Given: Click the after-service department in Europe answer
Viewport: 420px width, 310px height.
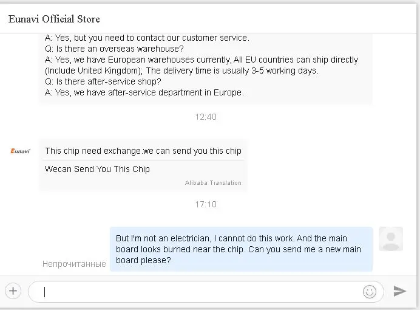Looking at the screenshot, I should pos(144,92).
